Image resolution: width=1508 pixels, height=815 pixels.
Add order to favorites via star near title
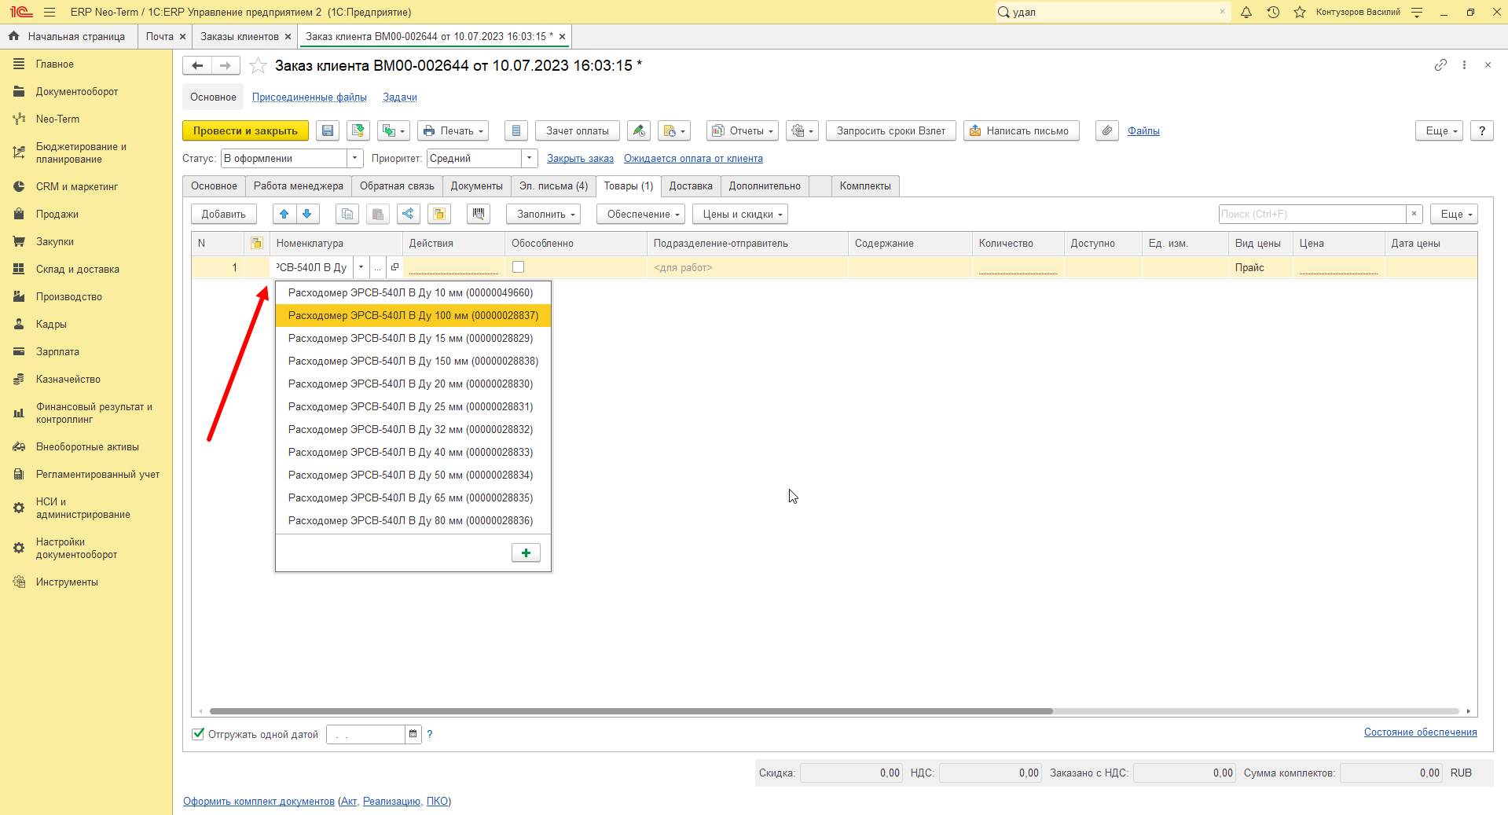[x=258, y=66]
